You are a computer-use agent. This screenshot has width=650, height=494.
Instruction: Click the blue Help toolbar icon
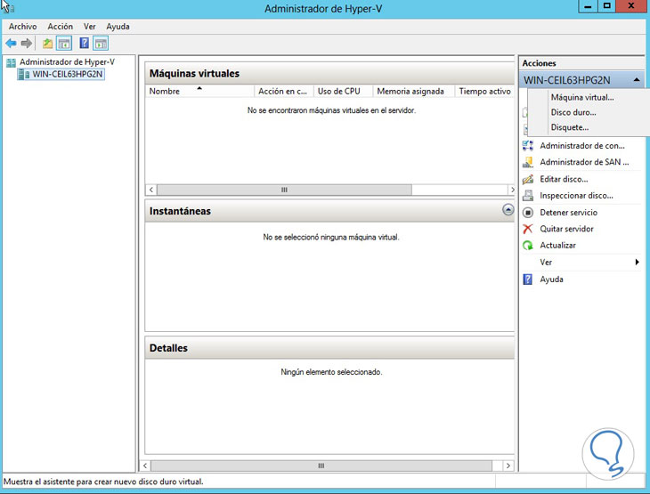85,43
